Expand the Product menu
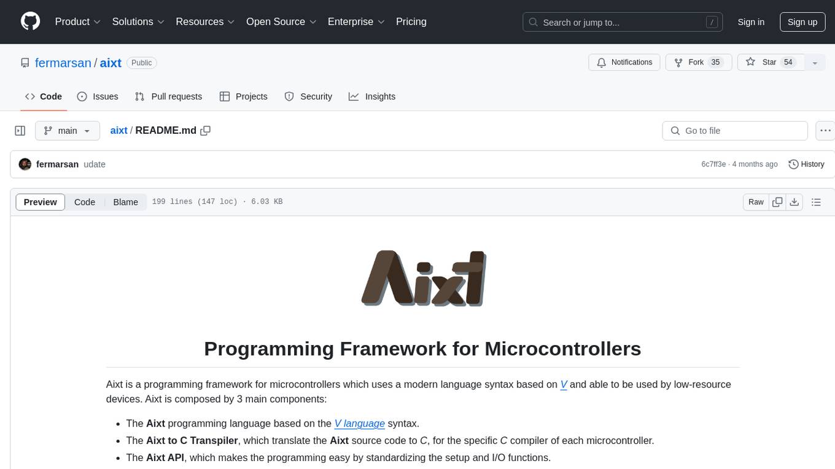This screenshot has height=469, width=835. pyautogui.click(x=78, y=21)
